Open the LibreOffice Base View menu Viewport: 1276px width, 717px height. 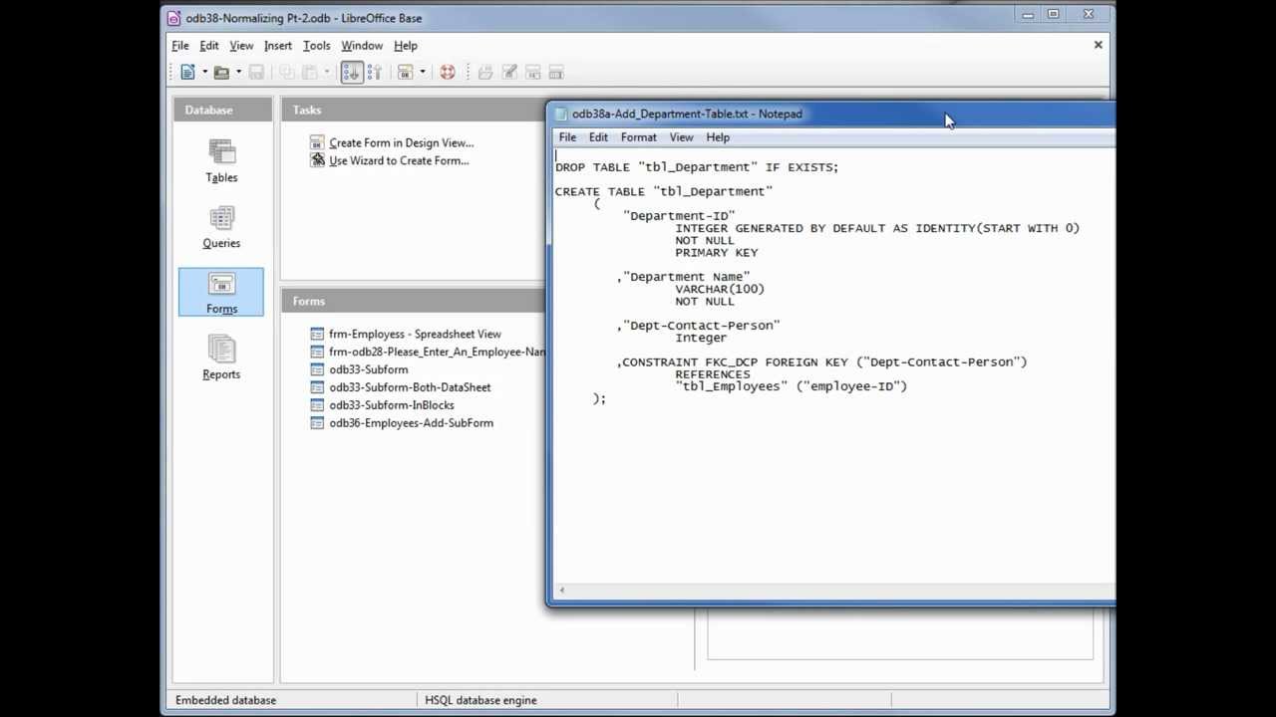(241, 46)
